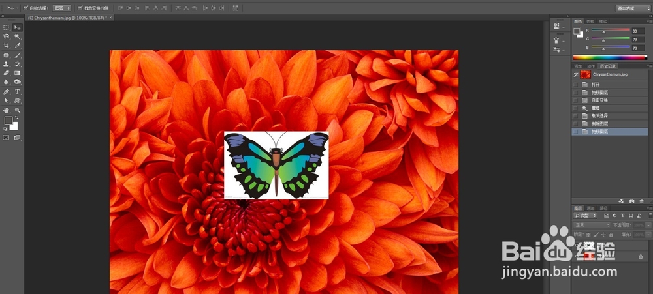Screen dimensions: 653x294
Task: Select the Brush tool
Action: (17, 55)
